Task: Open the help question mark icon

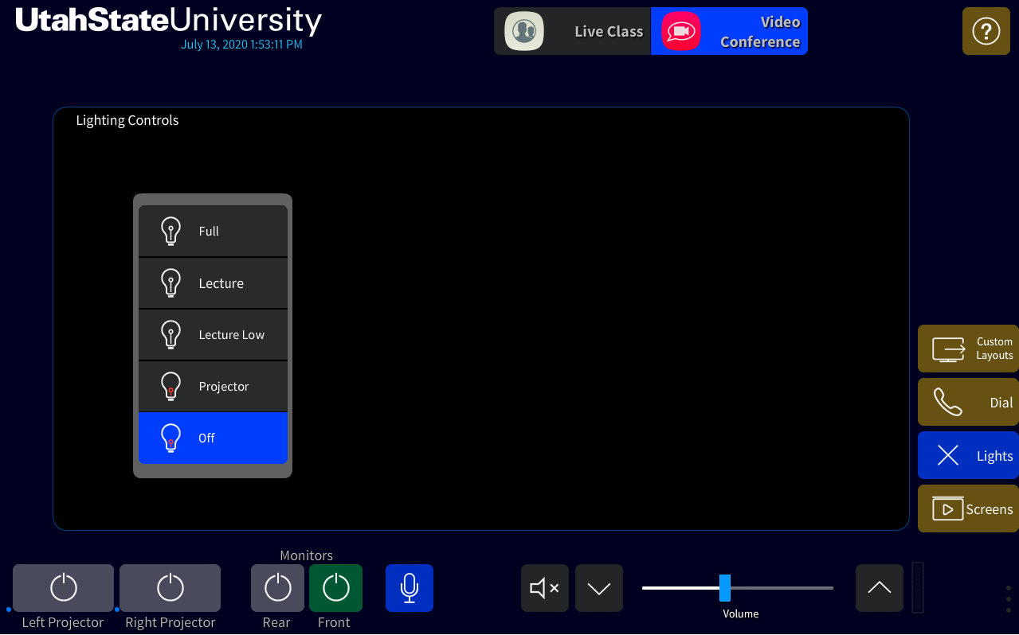Action: (986, 31)
